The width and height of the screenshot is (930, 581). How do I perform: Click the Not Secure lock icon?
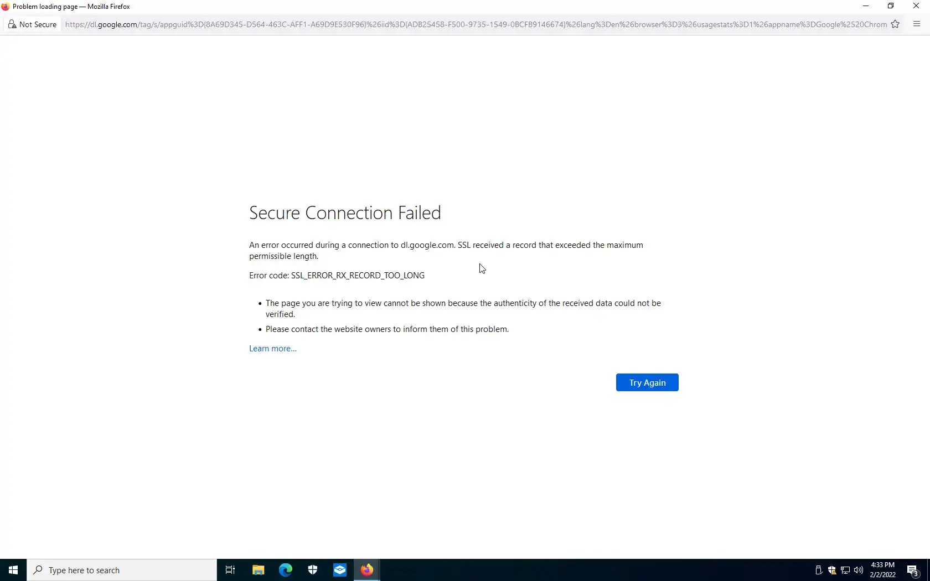(x=12, y=24)
